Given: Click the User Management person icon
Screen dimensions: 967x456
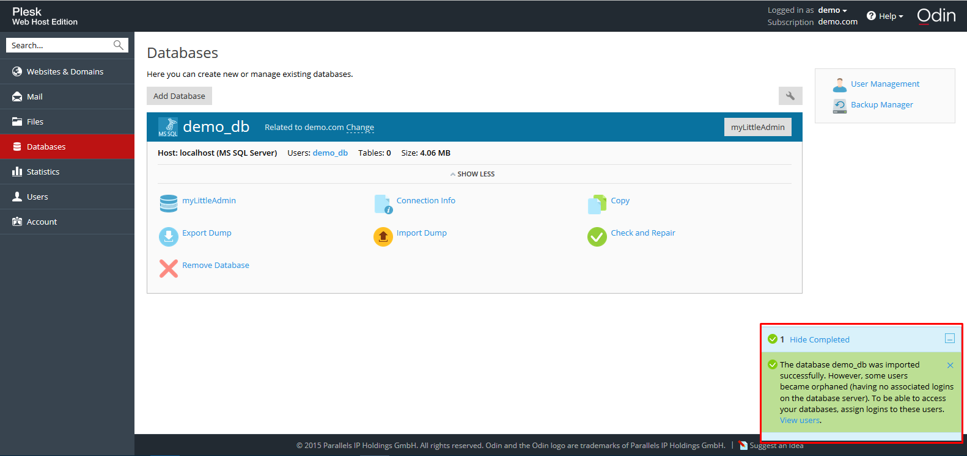Looking at the screenshot, I should point(840,84).
